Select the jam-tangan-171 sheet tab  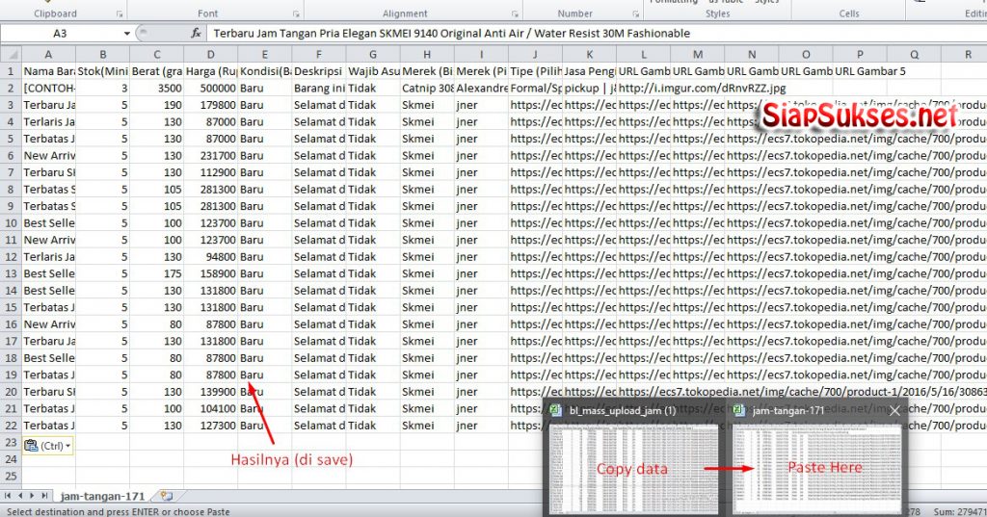point(102,496)
